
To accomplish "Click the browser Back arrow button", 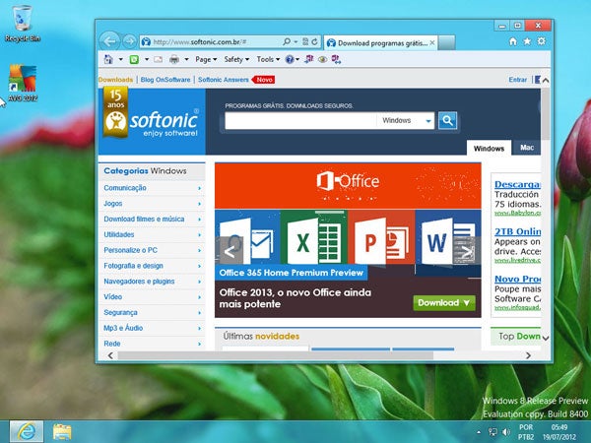I will click(108, 41).
